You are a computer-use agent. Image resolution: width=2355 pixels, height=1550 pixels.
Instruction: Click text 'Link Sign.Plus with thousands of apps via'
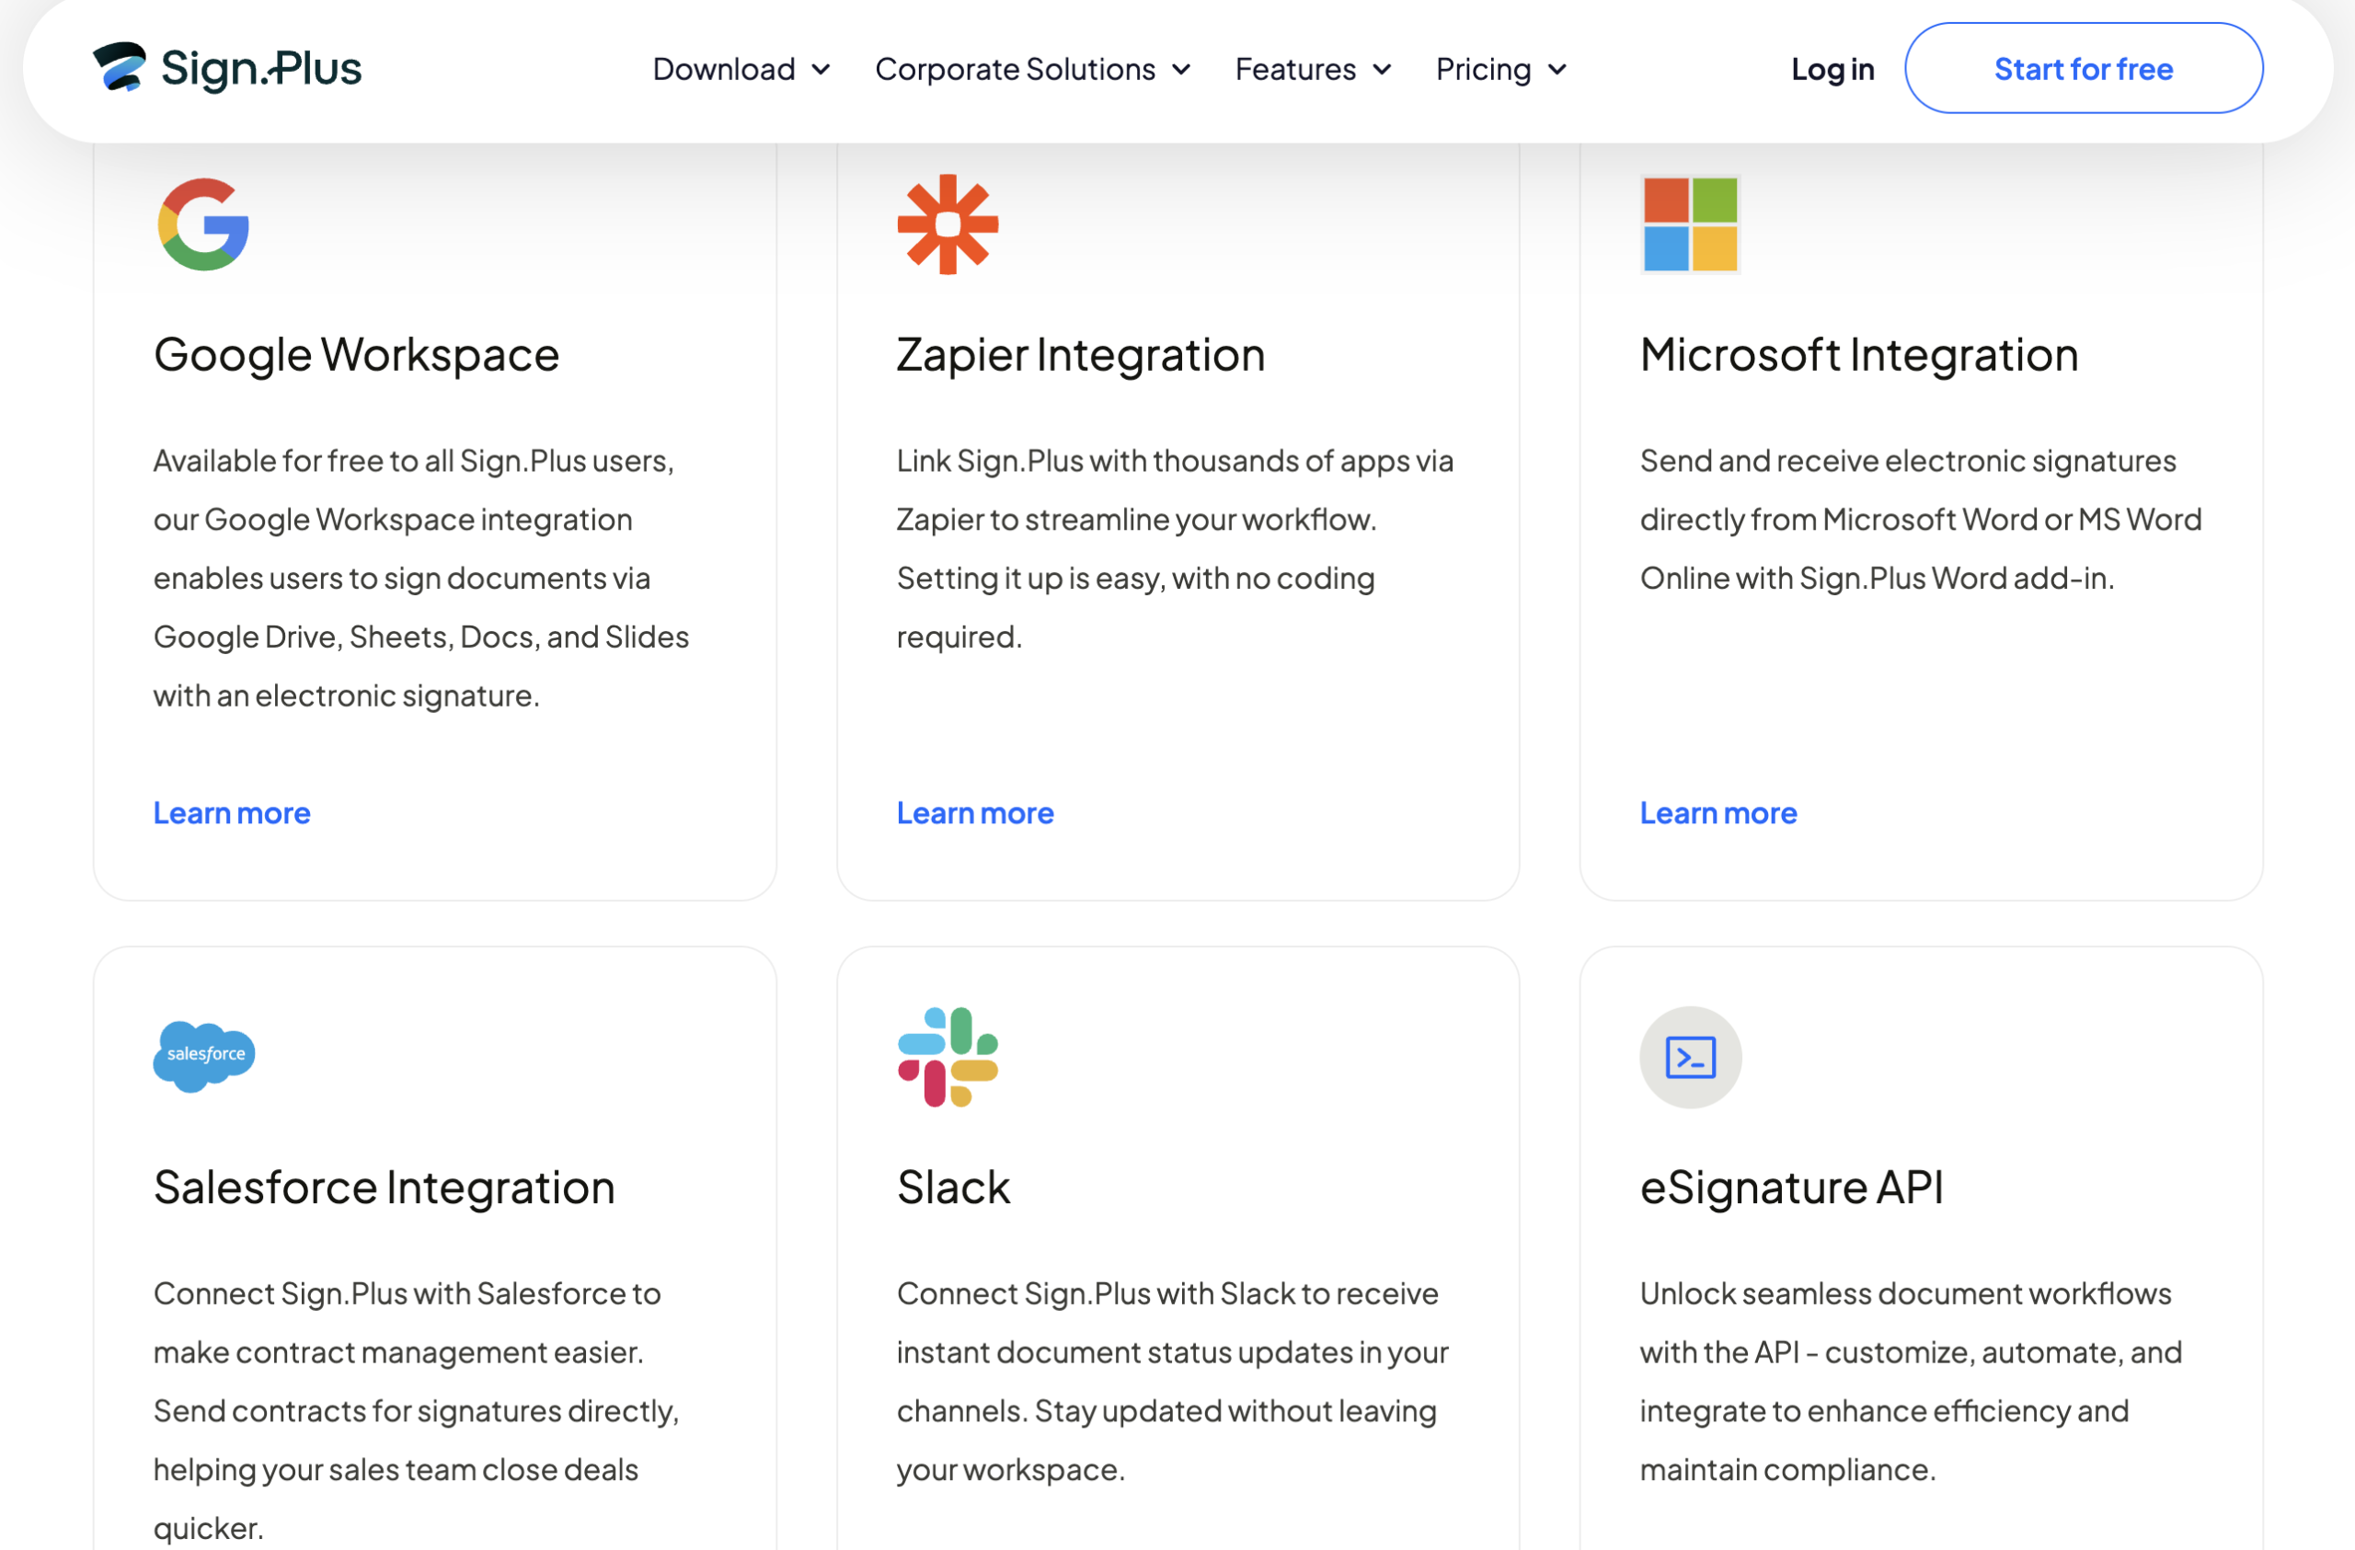[1175, 461]
